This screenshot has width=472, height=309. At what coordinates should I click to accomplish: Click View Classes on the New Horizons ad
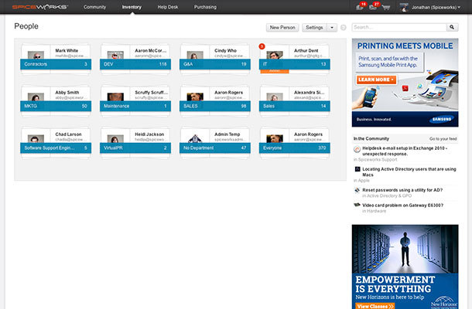click(375, 306)
